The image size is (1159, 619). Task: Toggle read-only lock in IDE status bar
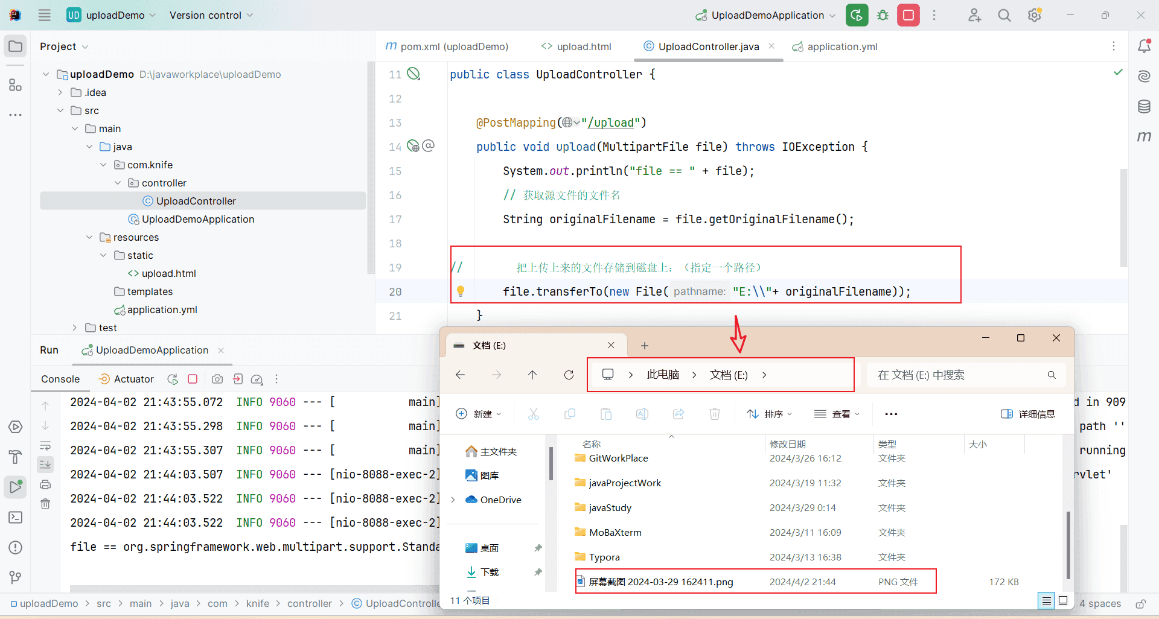pos(1141,603)
